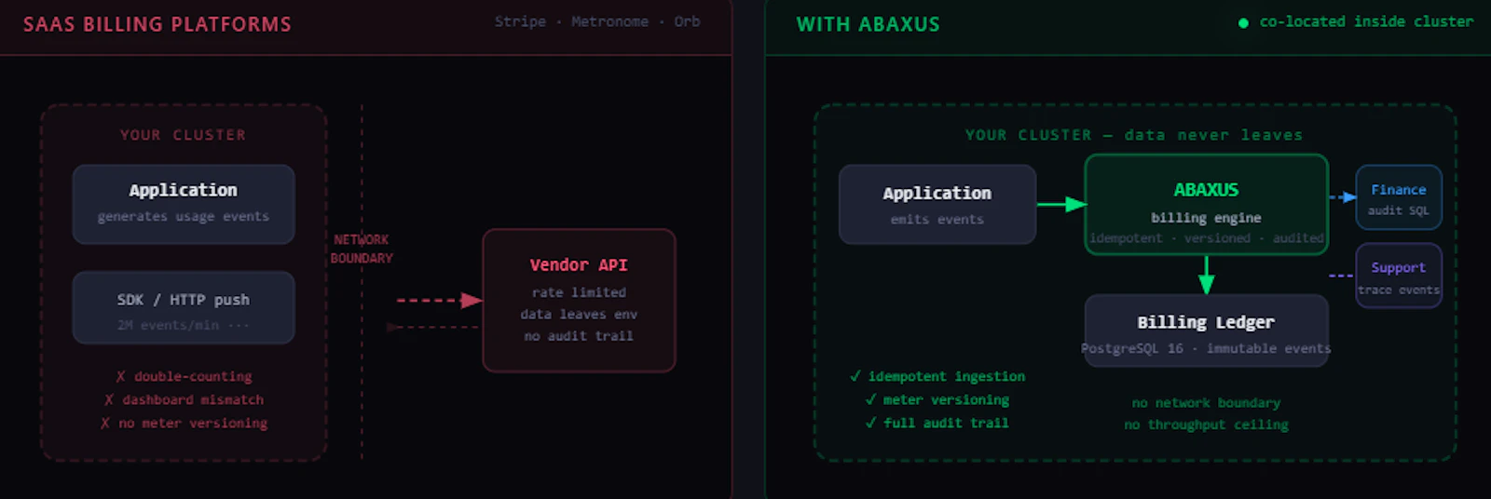This screenshot has width=1491, height=499.
Task: Select the YOUR CLUSTER label in left panel
Action: point(183,135)
